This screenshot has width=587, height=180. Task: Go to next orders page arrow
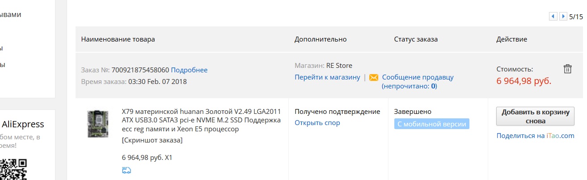(x=563, y=17)
